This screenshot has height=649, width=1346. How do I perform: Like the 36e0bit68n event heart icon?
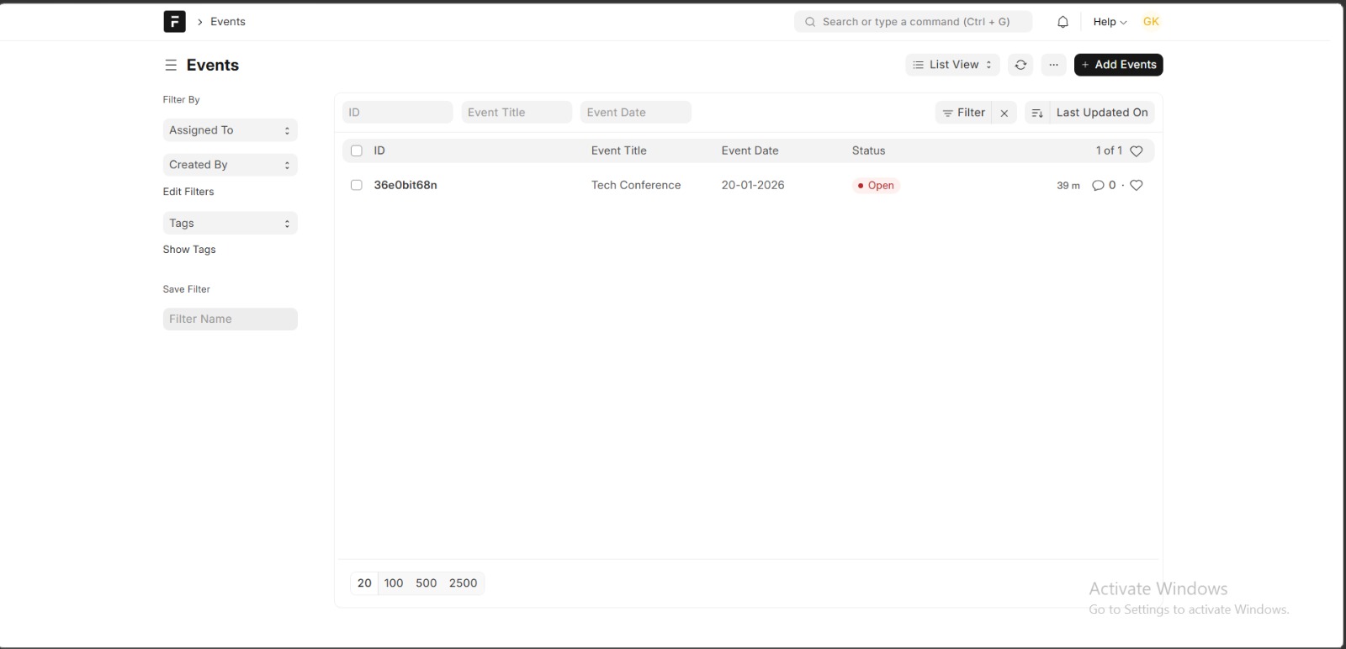(x=1137, y=186)
